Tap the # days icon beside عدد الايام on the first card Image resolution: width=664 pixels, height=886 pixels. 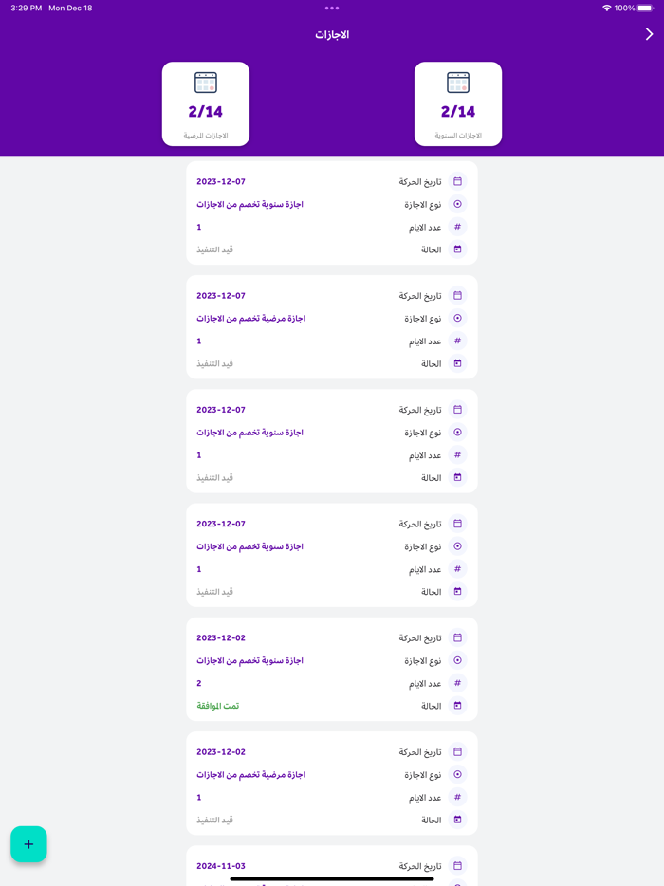(x=457, y=227)
